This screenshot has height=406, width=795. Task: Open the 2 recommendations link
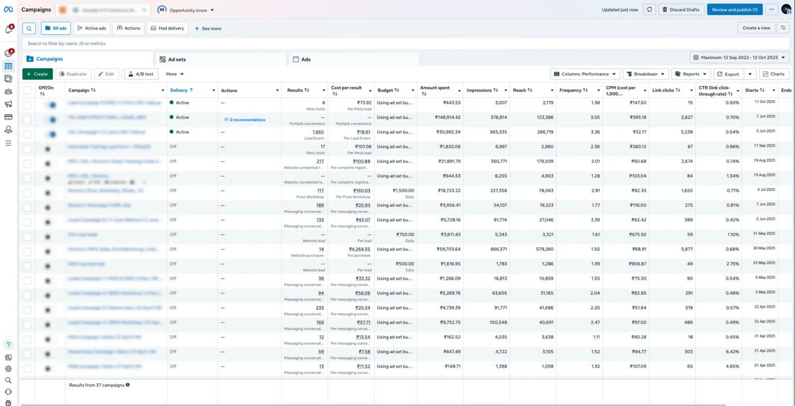tap(247, 120)
